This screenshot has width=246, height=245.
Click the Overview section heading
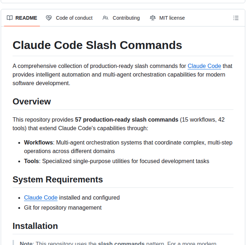pos(32,102)
